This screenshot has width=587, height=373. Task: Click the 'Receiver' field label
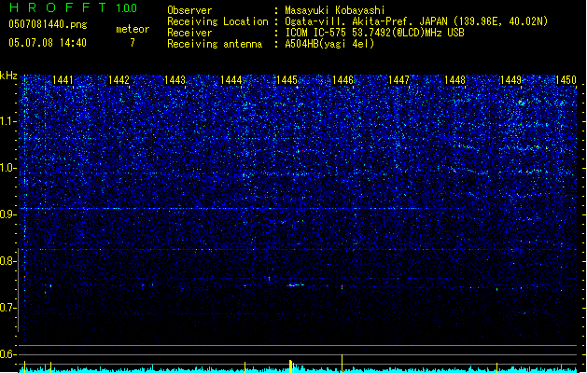click(189, 33)
